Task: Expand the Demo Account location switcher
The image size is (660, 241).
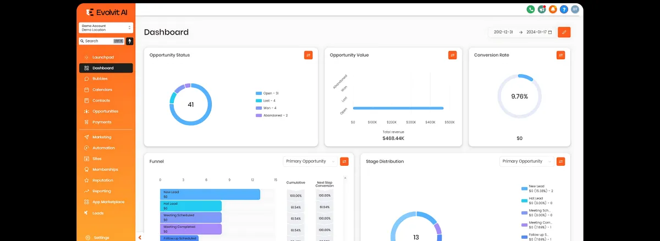Action: click(x=106, y=27)
